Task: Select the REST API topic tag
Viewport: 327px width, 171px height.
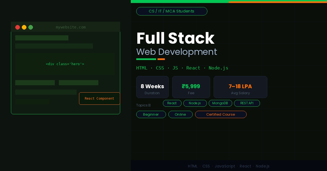Action: [247, 103]
